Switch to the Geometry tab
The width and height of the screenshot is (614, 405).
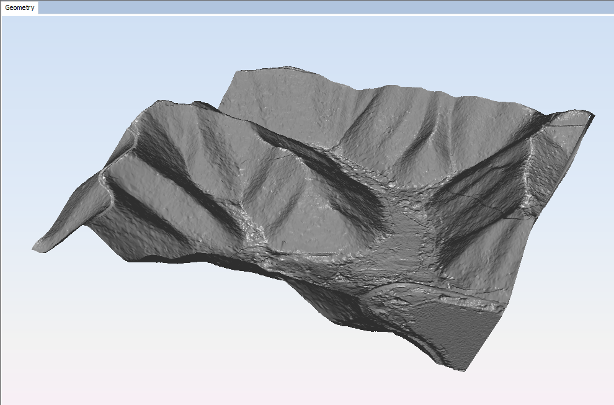pyautogui.click(x=19, y=8)
